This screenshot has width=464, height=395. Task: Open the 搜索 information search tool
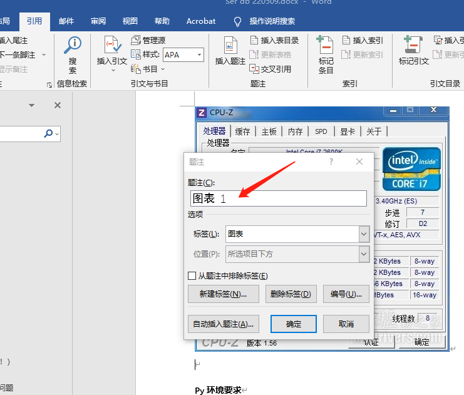72,55
